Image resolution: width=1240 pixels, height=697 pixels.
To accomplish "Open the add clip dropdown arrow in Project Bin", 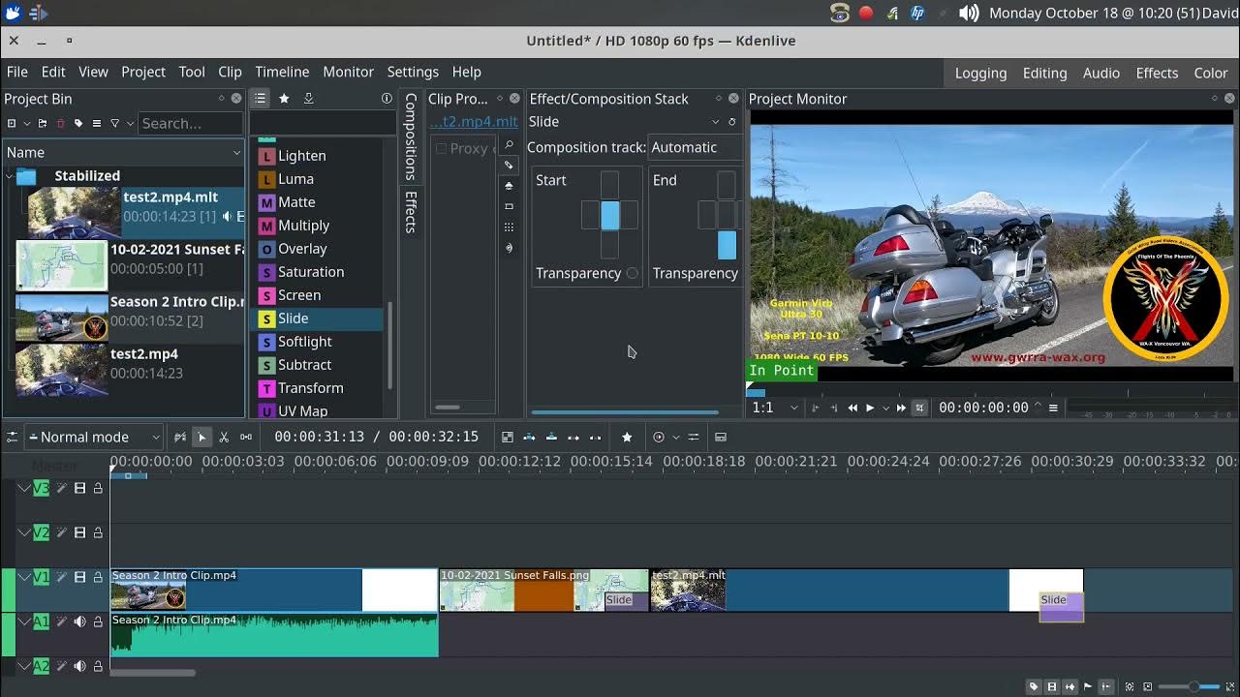I will click(26, 124).
